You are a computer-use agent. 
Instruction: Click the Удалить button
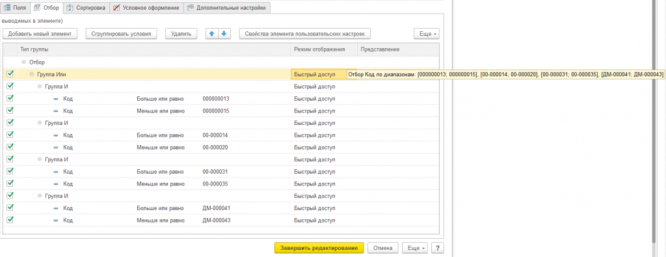(x=181, y=34)
